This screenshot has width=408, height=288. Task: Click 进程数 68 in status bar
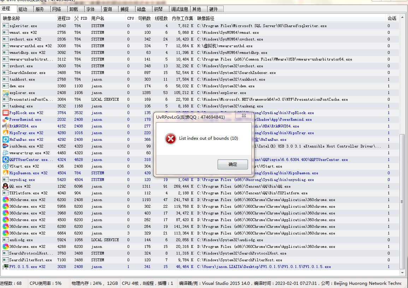coord(11,283)
